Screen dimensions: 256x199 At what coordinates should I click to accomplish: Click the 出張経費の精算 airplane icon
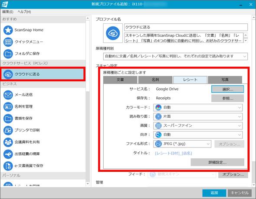tap(8, 154)
